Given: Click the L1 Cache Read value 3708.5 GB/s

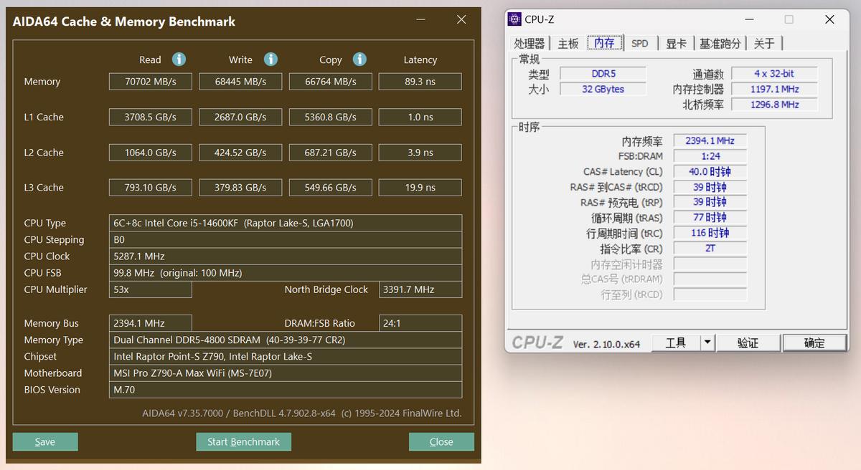Looking at the screenshot, I should coord(151,117).
